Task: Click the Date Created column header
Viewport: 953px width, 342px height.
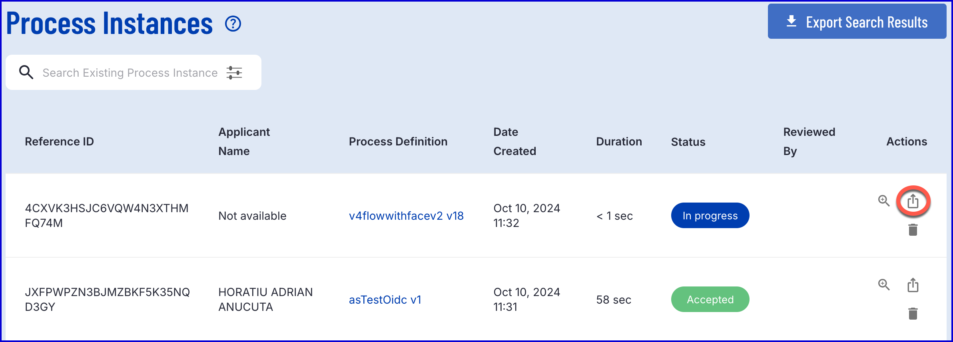Action: [x=514, y=141]
